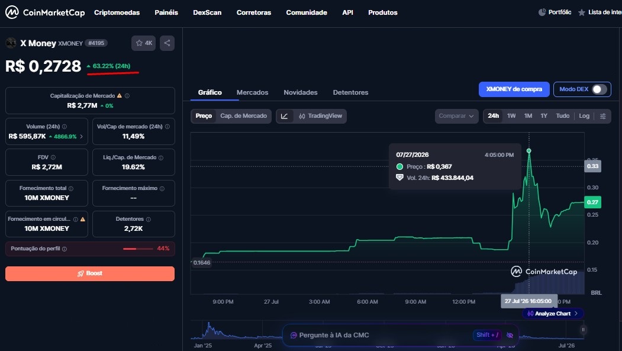Hide the CMC AI prompt bar
Image resolution: width=622 pixels, height=351 pixels.
pos(510,335)
